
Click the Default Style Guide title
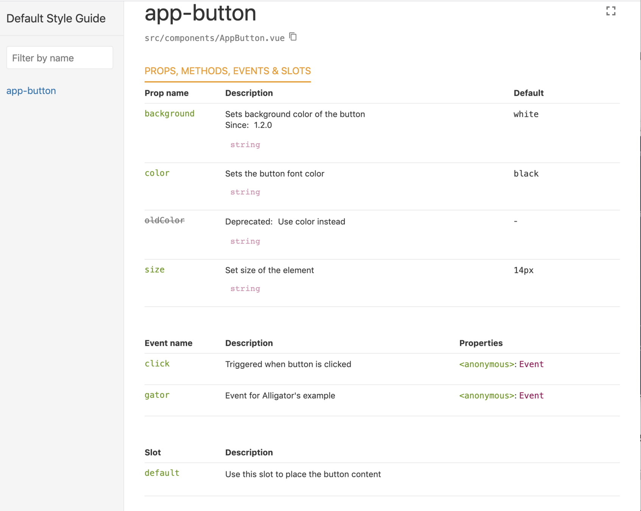(56, 18)
